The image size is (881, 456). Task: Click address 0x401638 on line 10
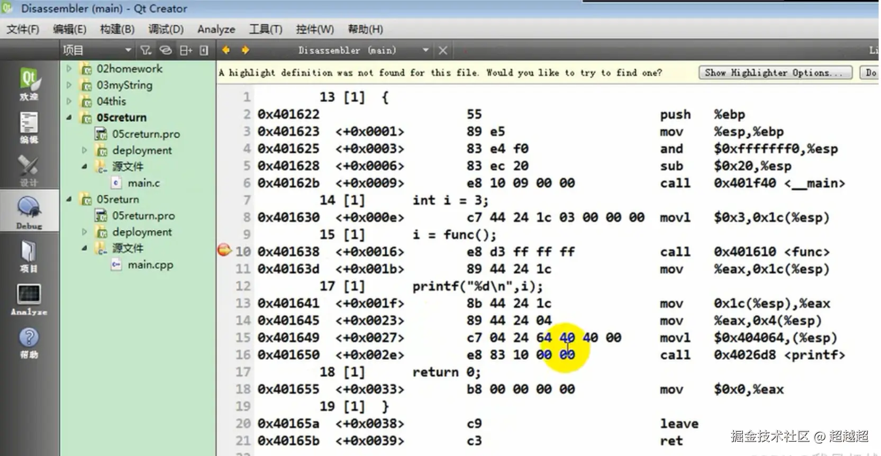288,252
